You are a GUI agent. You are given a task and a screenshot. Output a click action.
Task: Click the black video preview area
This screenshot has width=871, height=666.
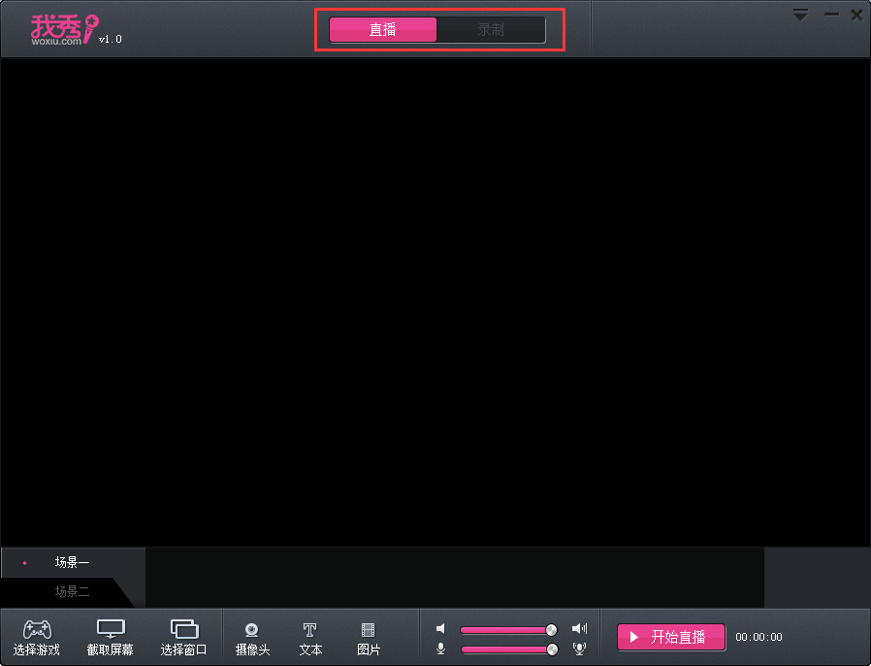pos(435,301)
